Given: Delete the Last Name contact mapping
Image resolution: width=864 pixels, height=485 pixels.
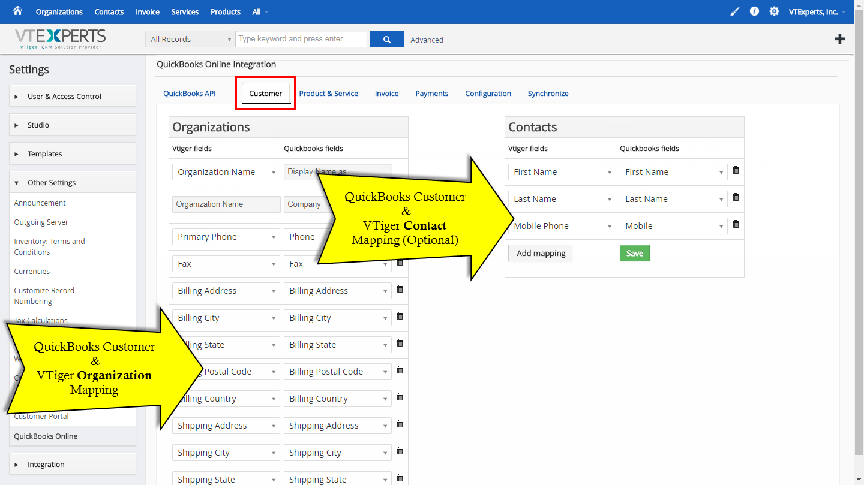Looking at the screenshot, I should click(736, 197).
